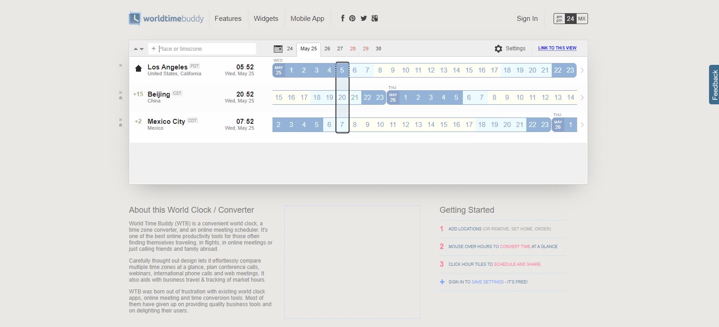
Task: Set Mexico City as home with small house icon
Action: [121, 125]
